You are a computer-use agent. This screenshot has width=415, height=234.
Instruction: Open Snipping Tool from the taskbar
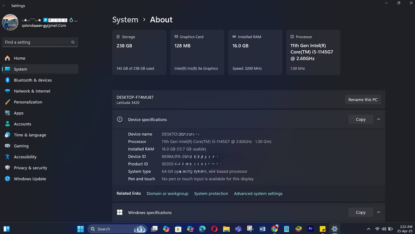tap(250, 229)
